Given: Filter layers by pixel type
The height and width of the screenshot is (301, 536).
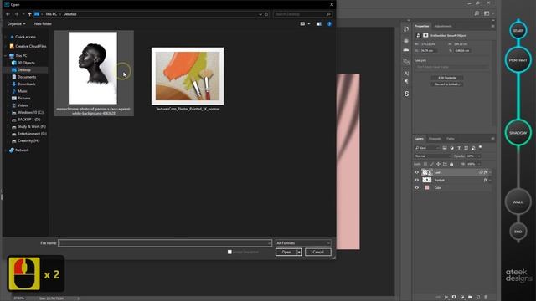Looking at the screenshot, I should coord(445,148).
